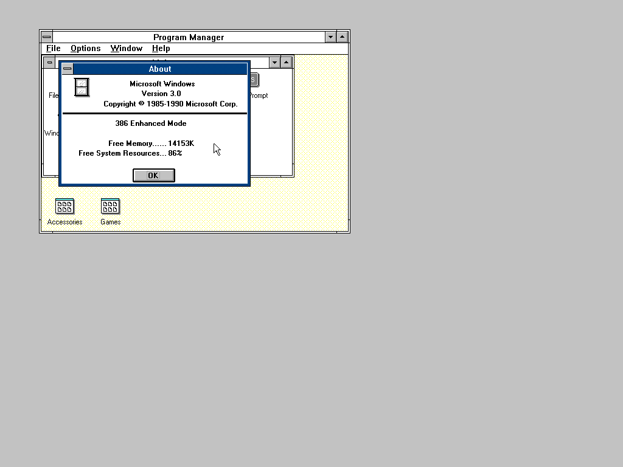Click OK in the About dialog
This screenshot has width=623, height=467.
[x=154, y=176]
